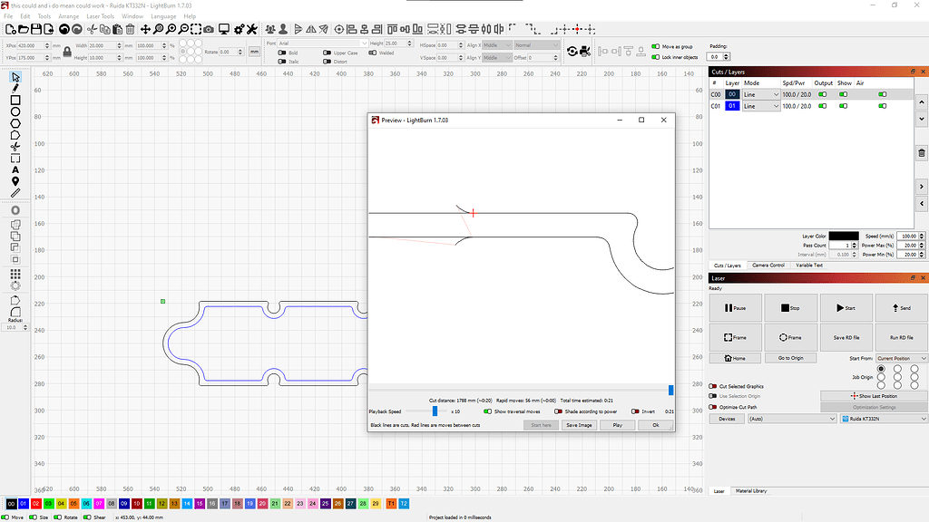The image size is (929, 522).
Task: Delete the selected layer using trash icon
Action: pyautogui.click(x=922, y=153)
